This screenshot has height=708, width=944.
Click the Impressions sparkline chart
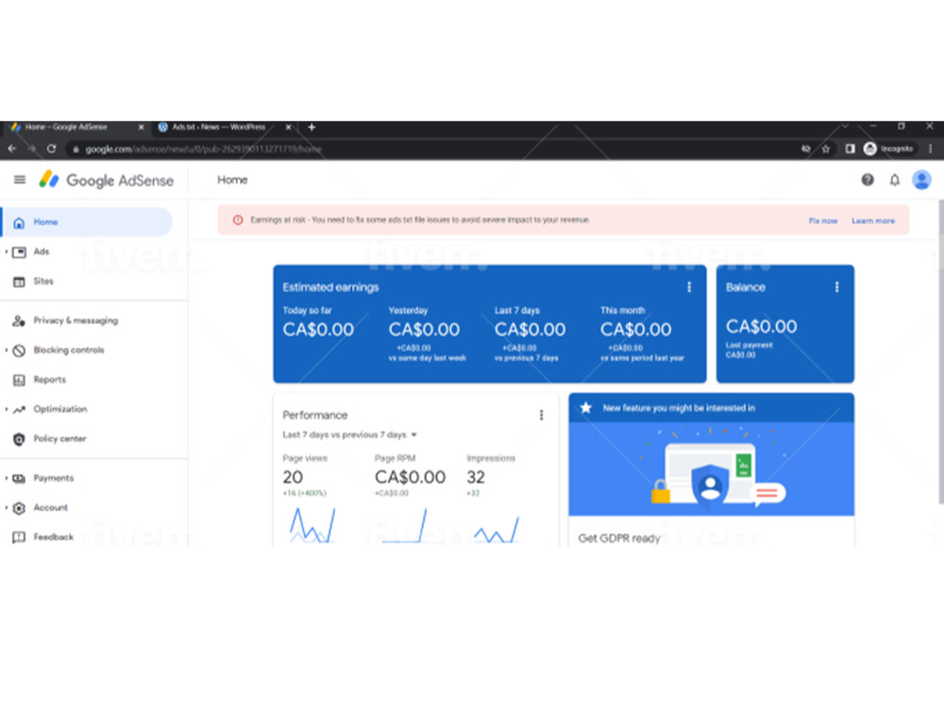pyautogui.click(x=497, y=530)
